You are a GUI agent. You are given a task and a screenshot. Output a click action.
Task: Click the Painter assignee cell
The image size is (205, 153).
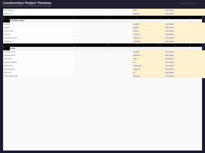148,31
